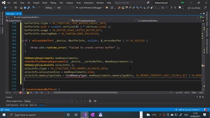Switch to the Task List tab
210x118 pixels.
[33, 105]
